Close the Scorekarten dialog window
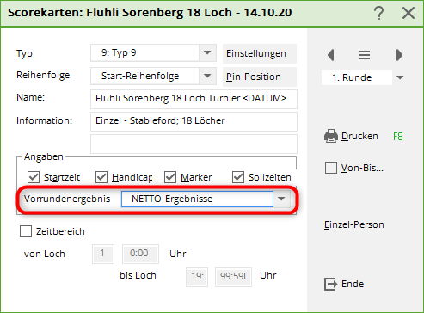Viewport: 424px width, 313px height. [409, 13]
